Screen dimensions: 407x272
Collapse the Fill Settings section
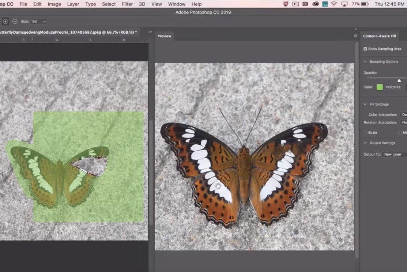tap(365, 104)
